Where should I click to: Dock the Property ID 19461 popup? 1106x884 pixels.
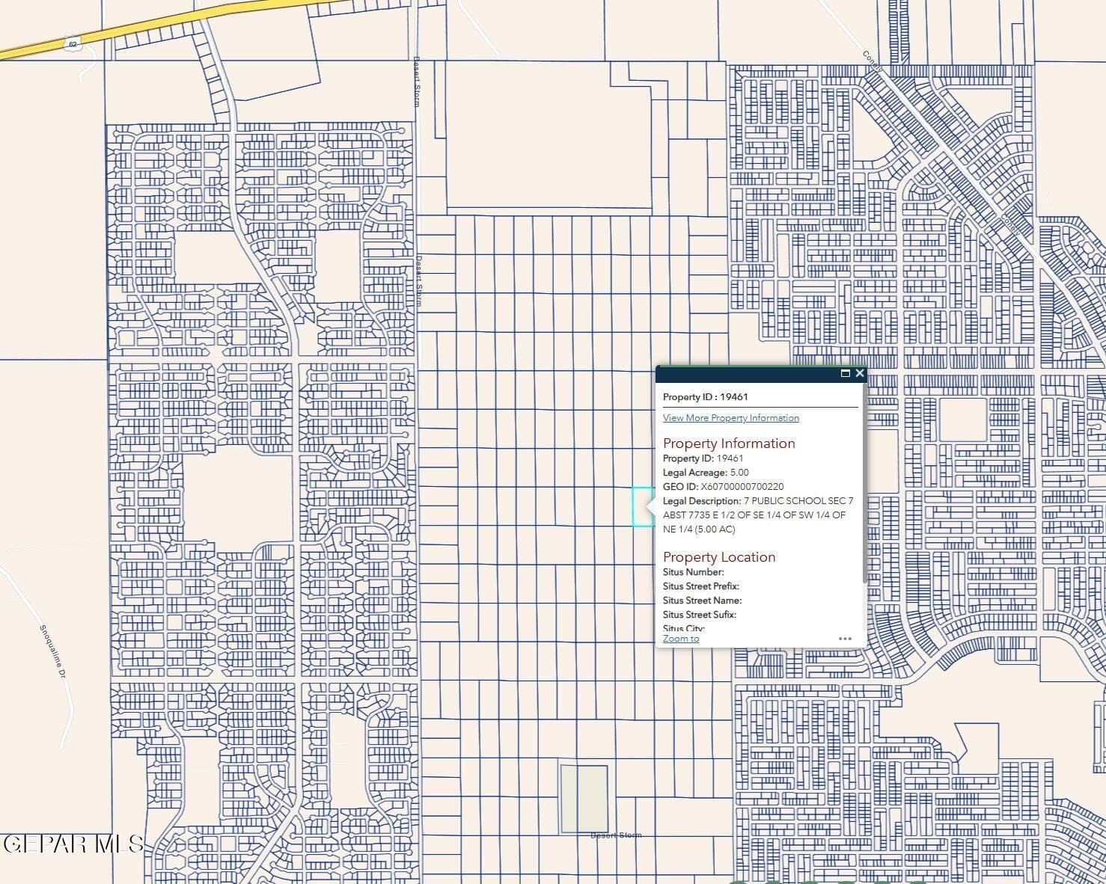845,373
